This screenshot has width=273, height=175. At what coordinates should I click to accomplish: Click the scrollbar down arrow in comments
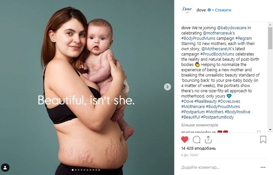270,130
